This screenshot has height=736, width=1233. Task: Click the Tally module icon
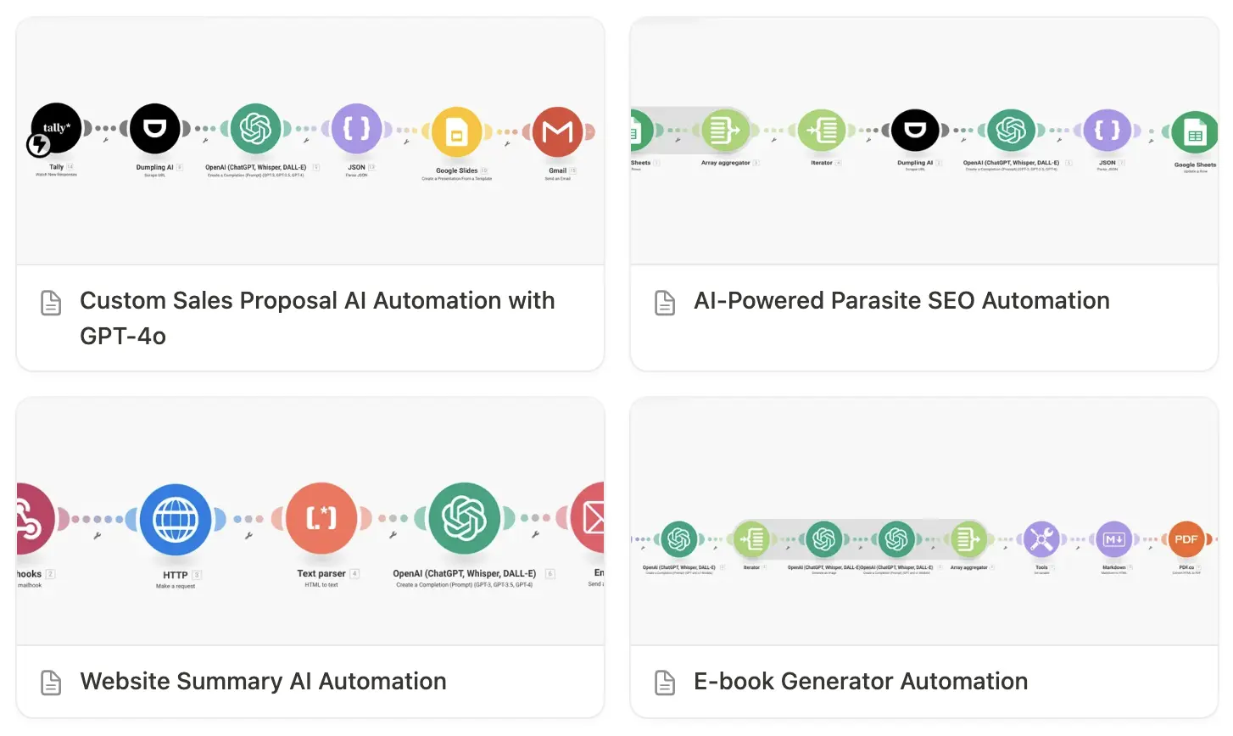point(56,129)
